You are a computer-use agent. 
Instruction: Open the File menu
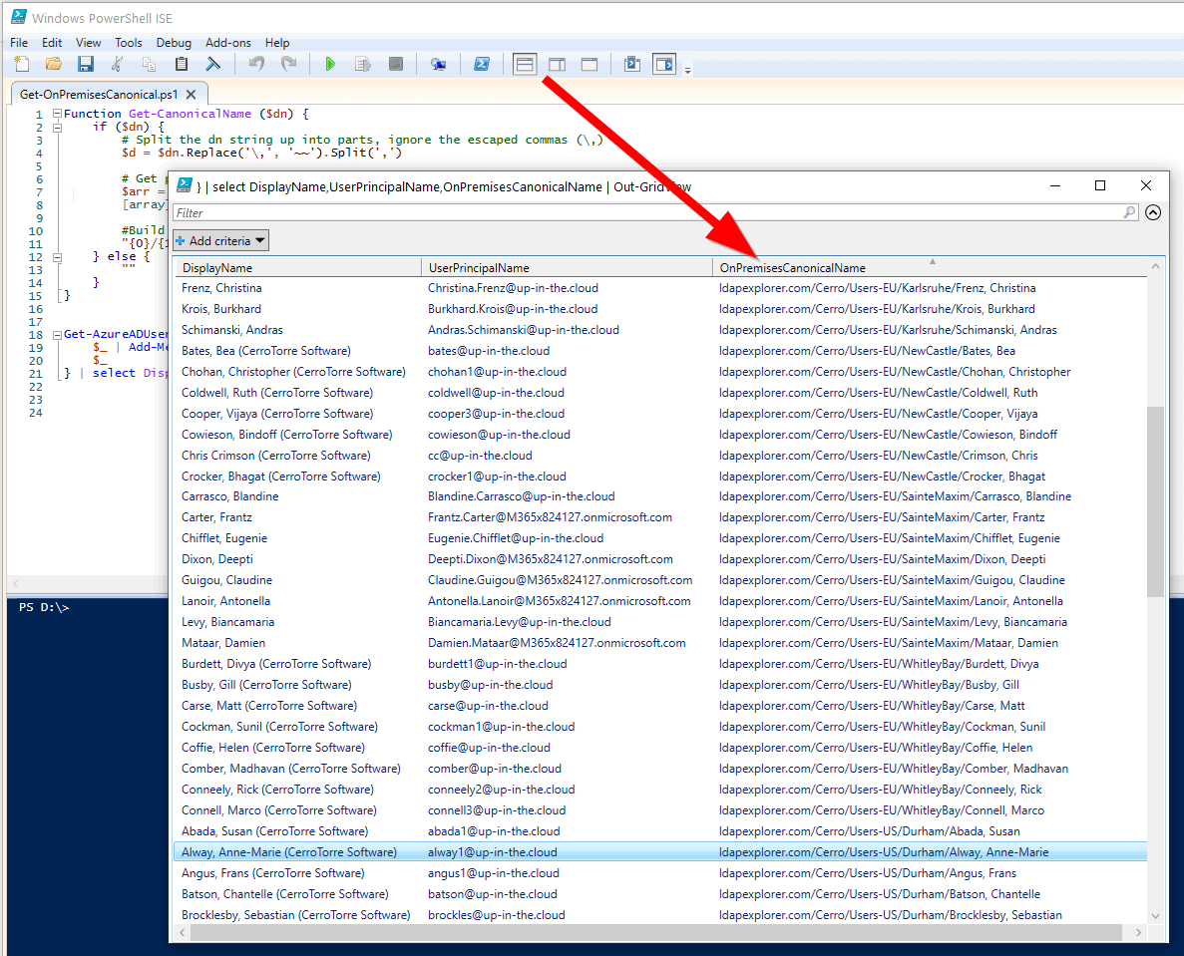click(x=19, y=43)
